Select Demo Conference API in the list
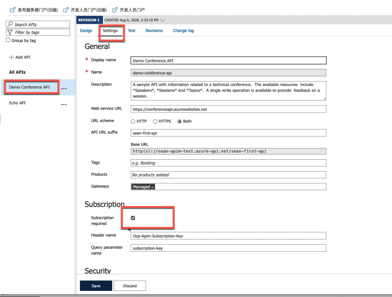 click(30, 87)
